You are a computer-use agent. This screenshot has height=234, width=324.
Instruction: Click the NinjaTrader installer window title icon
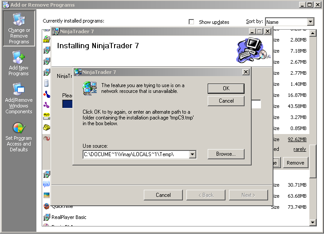coord(56,31)
